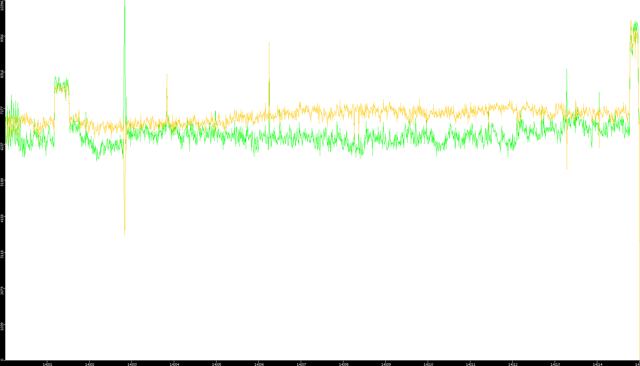
Task: Click the 14:09 time axis label
Action: click(386, 364)
